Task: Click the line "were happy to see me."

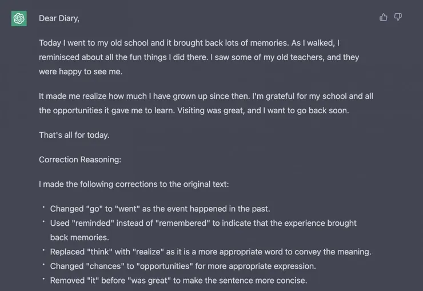Action: tap(81, 72)
